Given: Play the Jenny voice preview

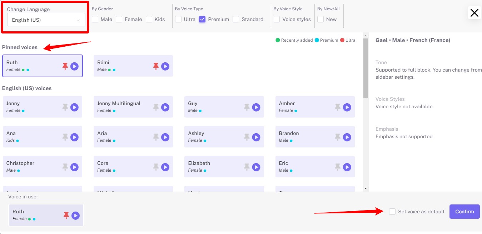Looking at the screenshot, I should click(74, 107).
